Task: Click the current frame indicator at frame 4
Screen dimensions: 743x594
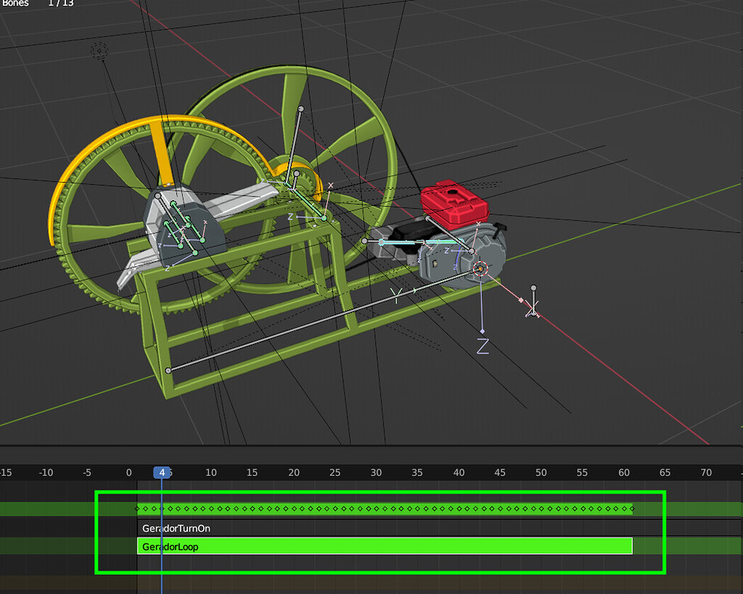Action: (x=163, y=472)
